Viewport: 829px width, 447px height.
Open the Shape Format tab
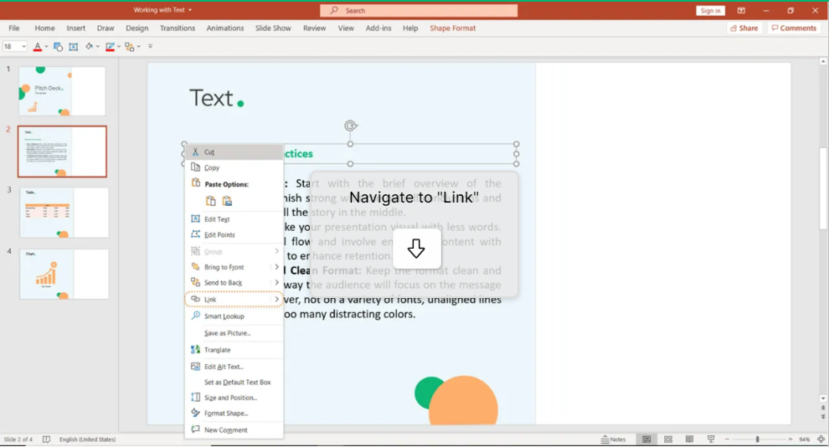click(x=452, y=28)
